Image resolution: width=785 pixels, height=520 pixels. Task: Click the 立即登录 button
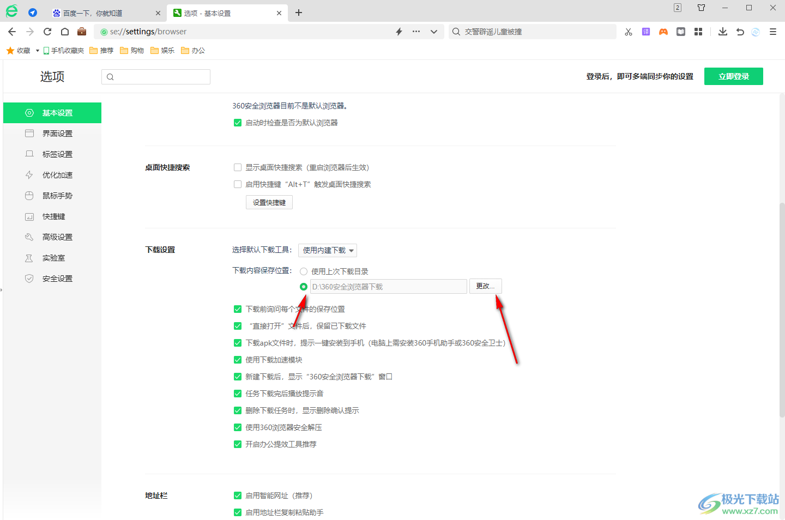click(x=734, y=76)
